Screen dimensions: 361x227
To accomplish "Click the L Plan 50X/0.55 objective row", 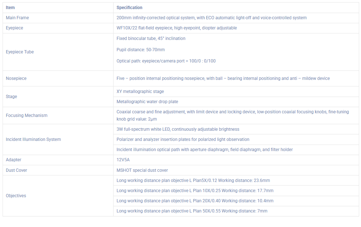I will coord(192,211).
